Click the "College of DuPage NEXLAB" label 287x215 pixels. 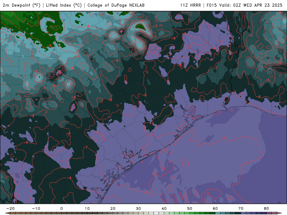(116, 5)
